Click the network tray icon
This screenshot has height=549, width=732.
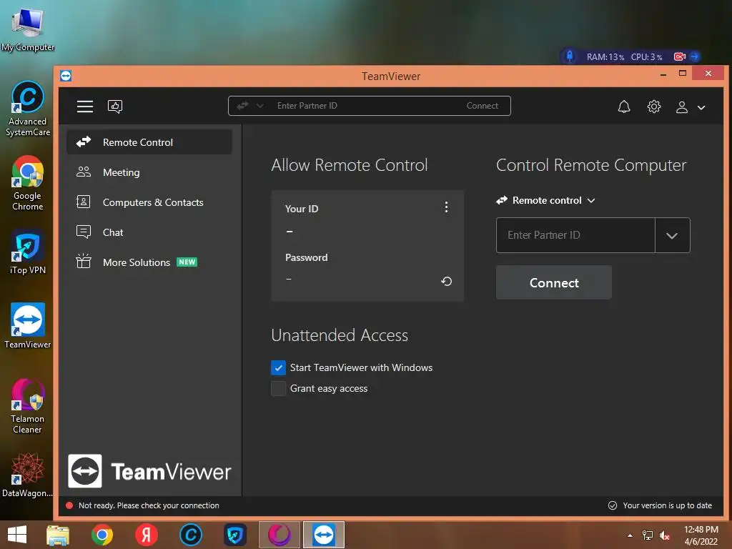point(648,535)
